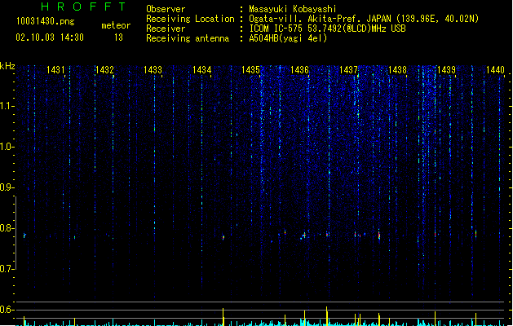
Task: Click the Receiving Location label
Action: [190, 19]
